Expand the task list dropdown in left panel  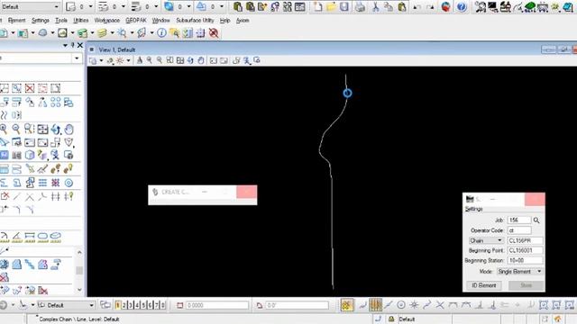(77, 58)
